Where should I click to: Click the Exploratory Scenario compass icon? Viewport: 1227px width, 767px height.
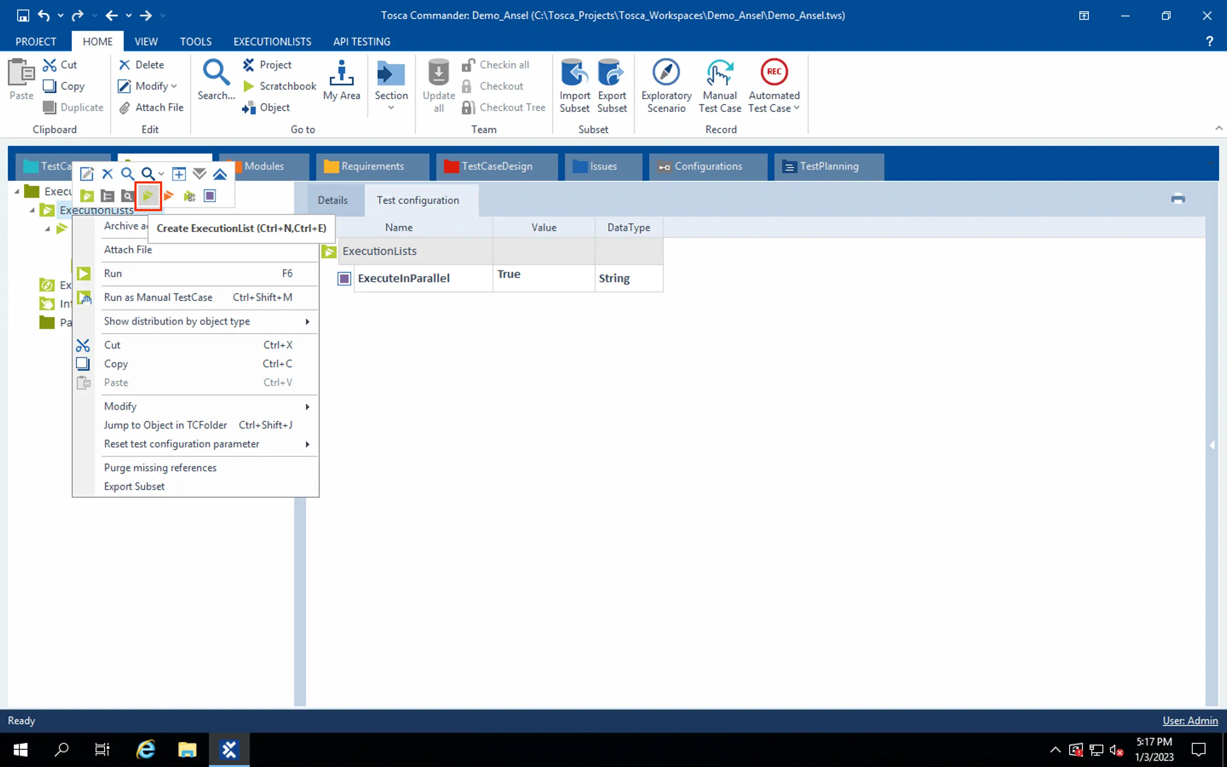pyautogui.click(x=666, y=72)
